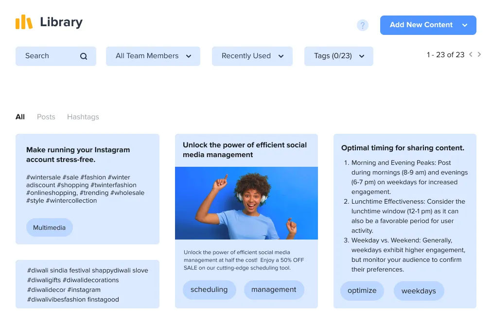Click the 50% OFF SALE description text
The height and width of the screenshot is (320, 492).
tap(244, 260)
